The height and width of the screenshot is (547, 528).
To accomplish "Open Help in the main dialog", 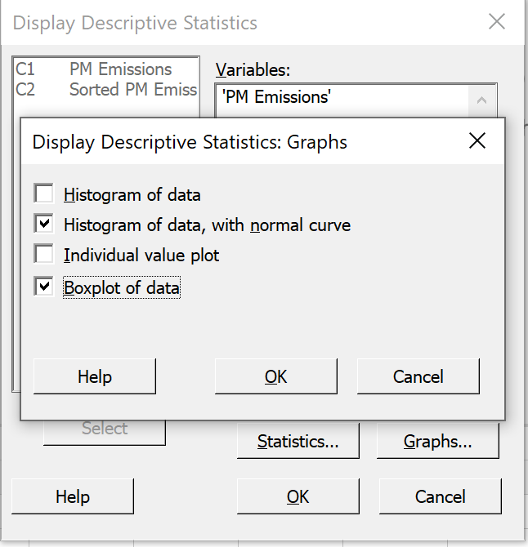I will click(x=73, y=496).
